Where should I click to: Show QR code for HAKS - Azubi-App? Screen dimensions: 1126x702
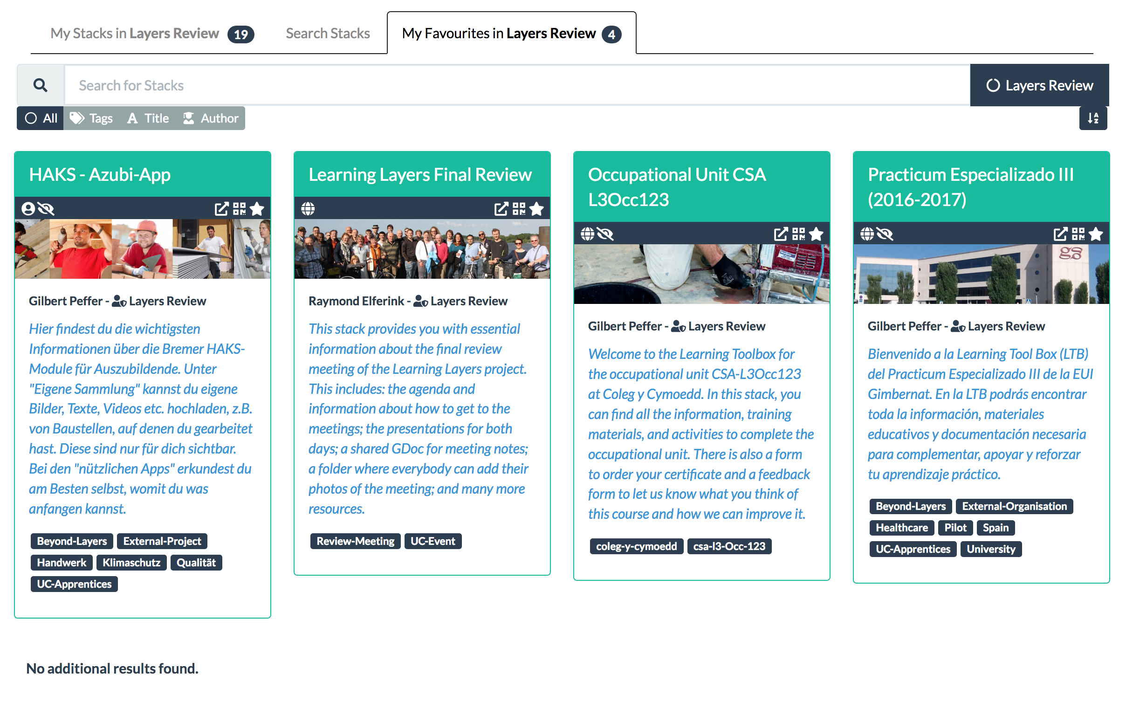[239, 209]
